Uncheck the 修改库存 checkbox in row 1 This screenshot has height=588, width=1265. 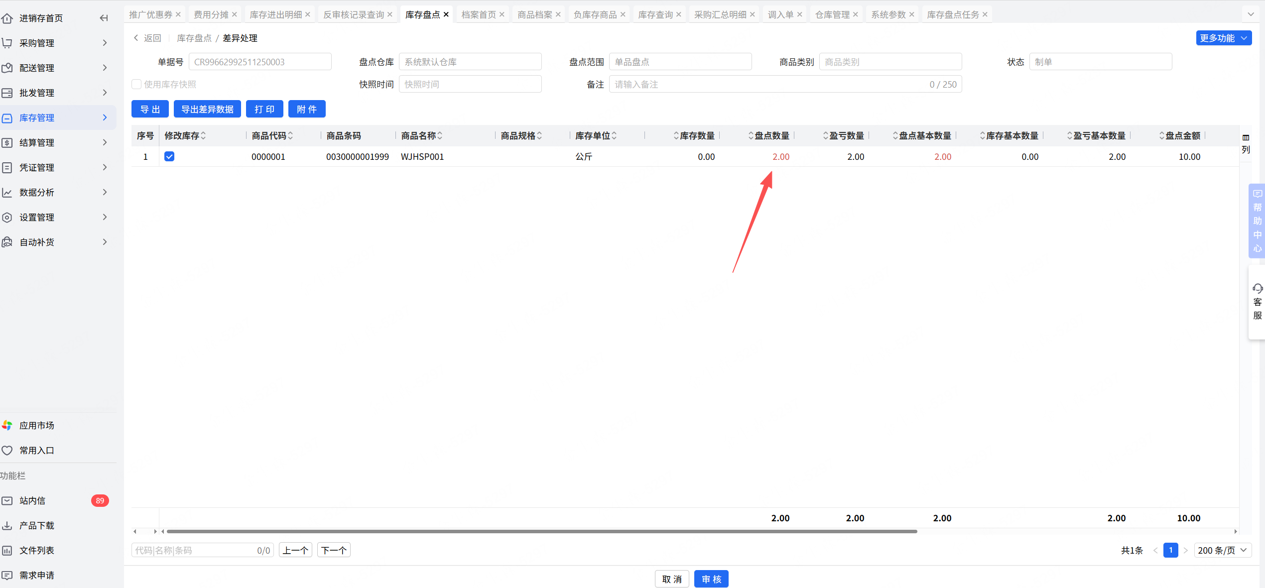point(169,156)
